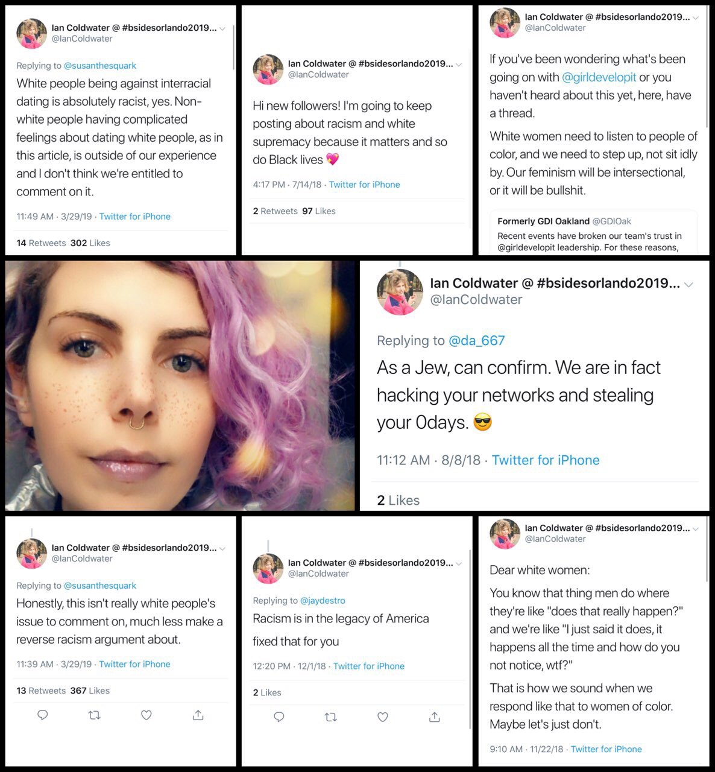Open @da_667 profile link
This screenshot has height=772, width=715.
point(477,341)
